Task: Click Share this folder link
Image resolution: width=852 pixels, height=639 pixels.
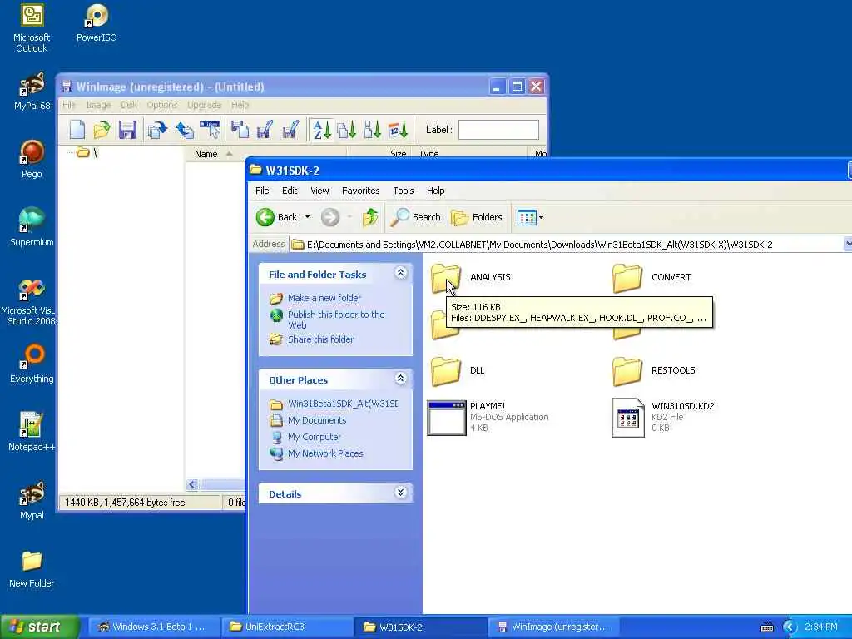Action: tap(320, 339)
